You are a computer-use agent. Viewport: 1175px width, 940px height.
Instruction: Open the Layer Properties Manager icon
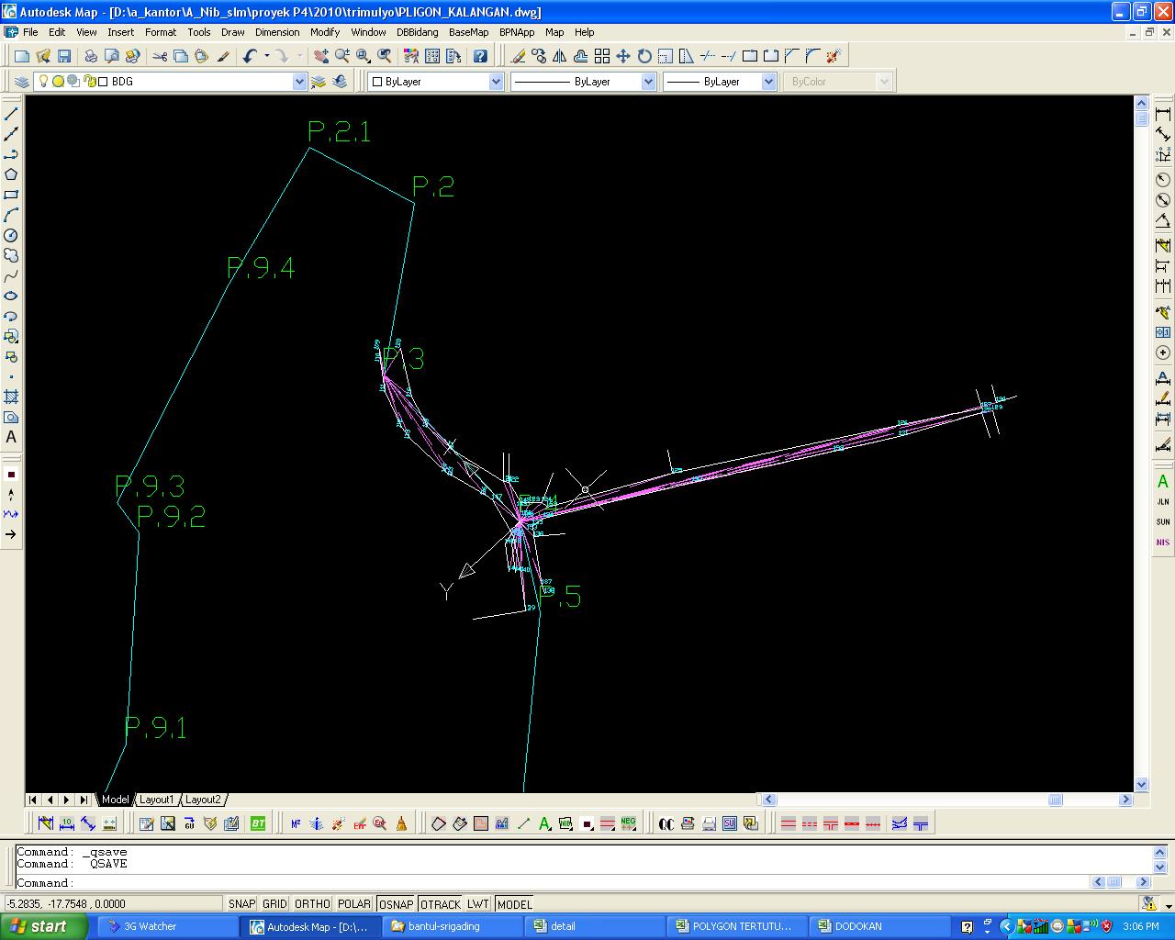click(x=22, y=82)
